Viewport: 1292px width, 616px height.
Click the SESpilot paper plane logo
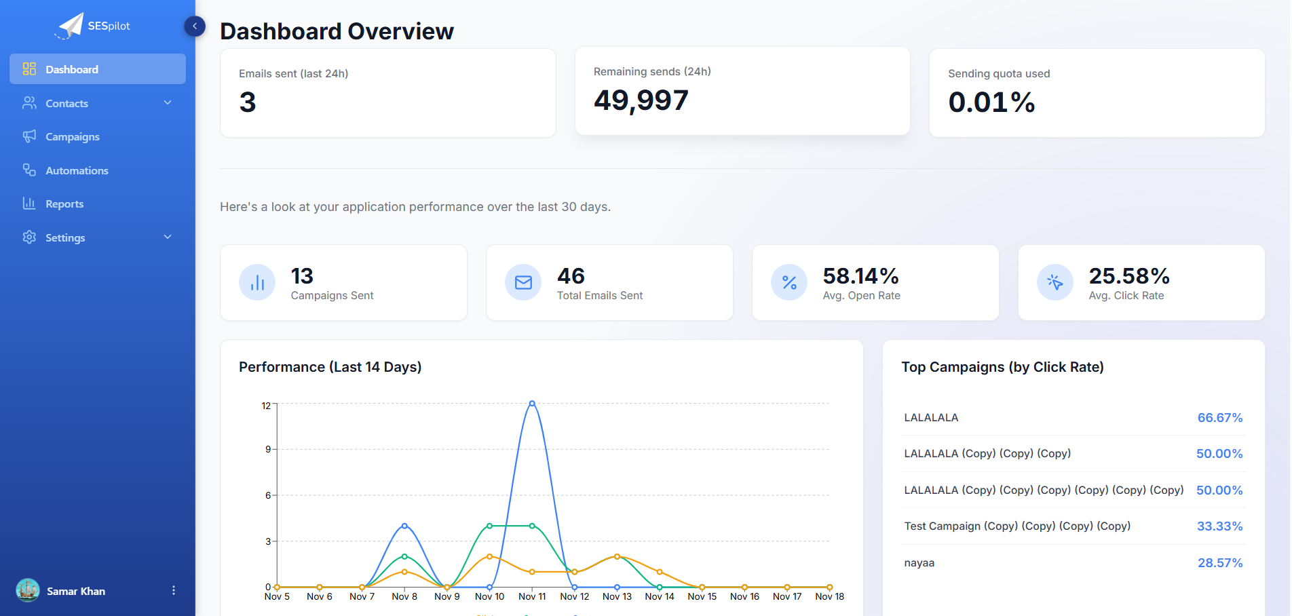(70, 25)
